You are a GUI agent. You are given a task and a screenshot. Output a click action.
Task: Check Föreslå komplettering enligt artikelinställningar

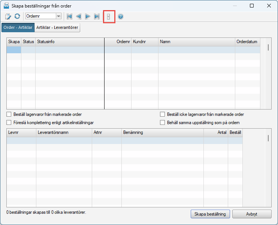point(9,123)
